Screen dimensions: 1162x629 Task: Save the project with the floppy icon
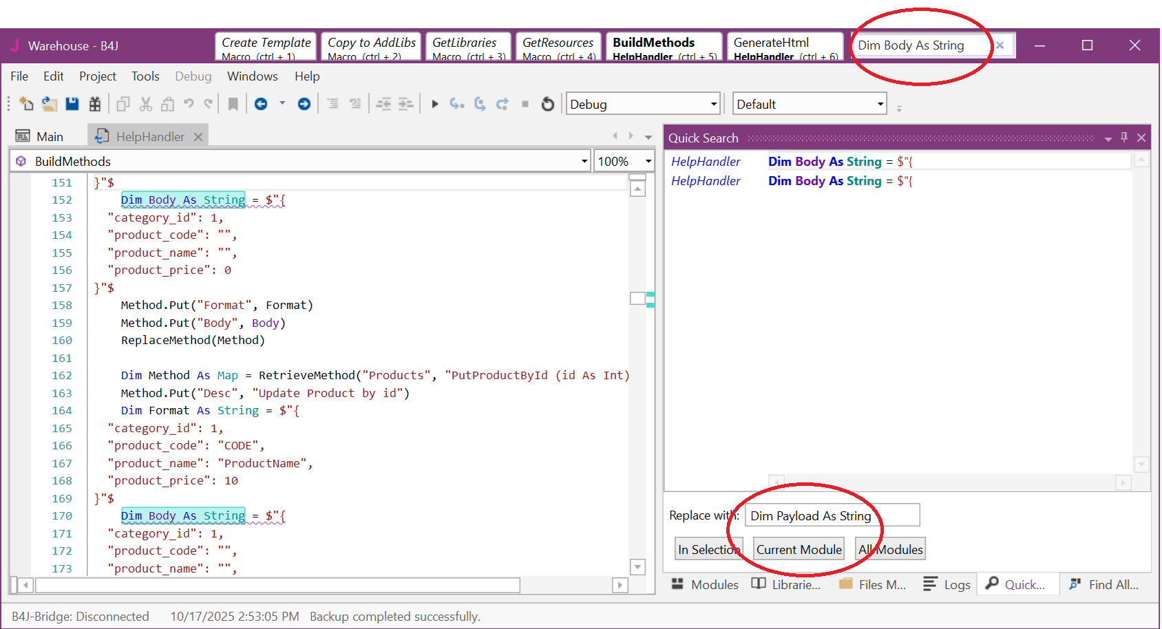pos(72,104)
